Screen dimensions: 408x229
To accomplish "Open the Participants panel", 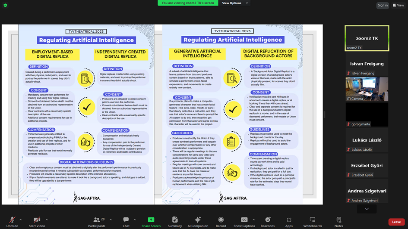I will point(97,222).
